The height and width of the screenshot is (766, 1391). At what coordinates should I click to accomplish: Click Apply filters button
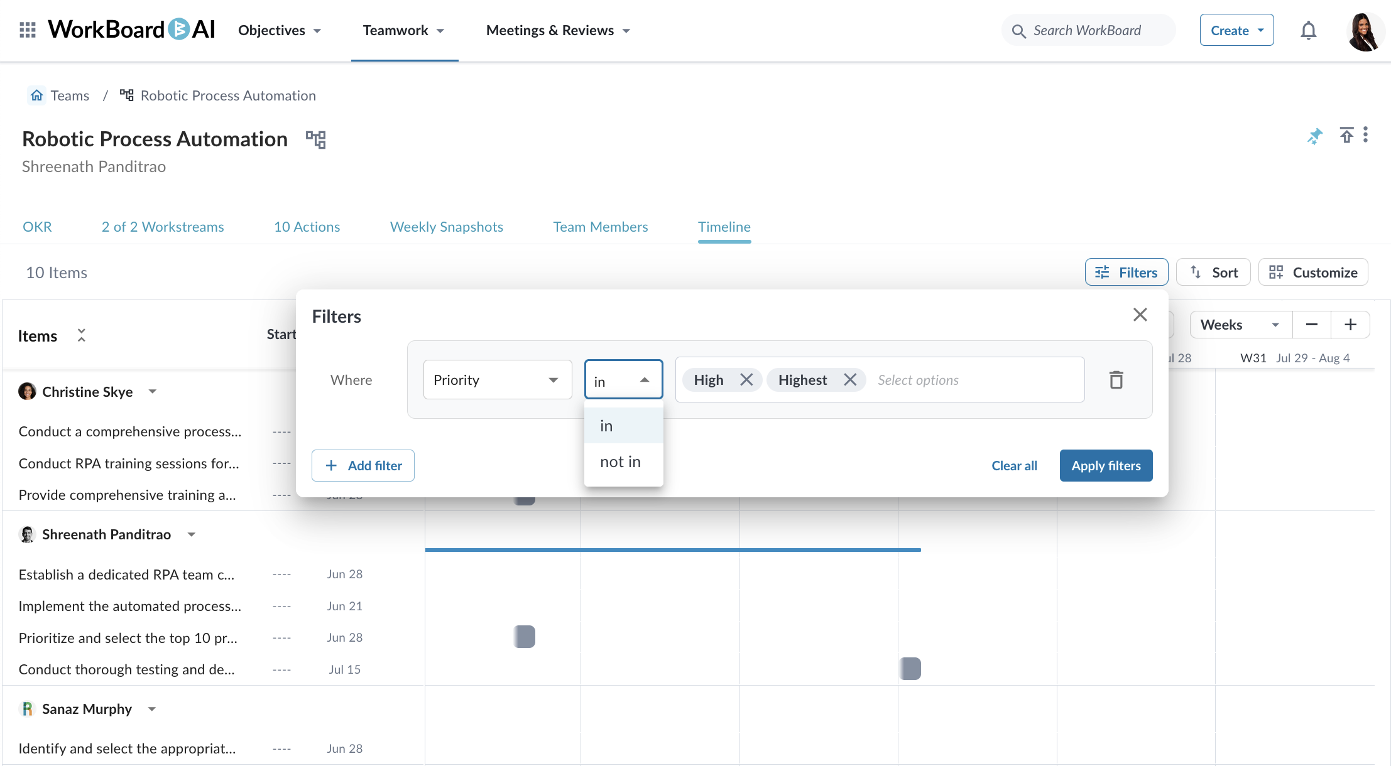[1106, 465]
